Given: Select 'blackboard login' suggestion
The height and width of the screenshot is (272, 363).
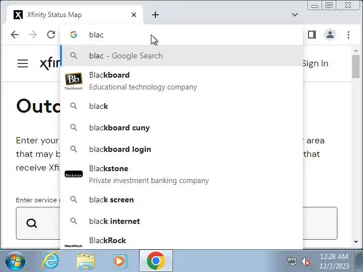Looking at the screenshot, I should tap(181, 149).
